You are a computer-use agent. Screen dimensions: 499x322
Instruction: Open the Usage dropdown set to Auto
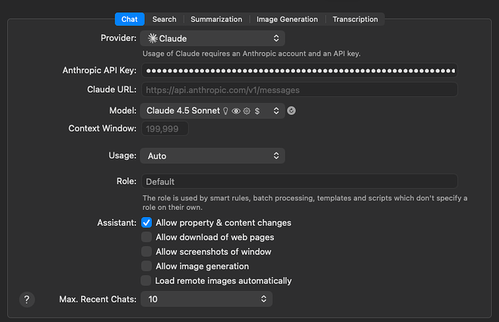tap(276, 156)
